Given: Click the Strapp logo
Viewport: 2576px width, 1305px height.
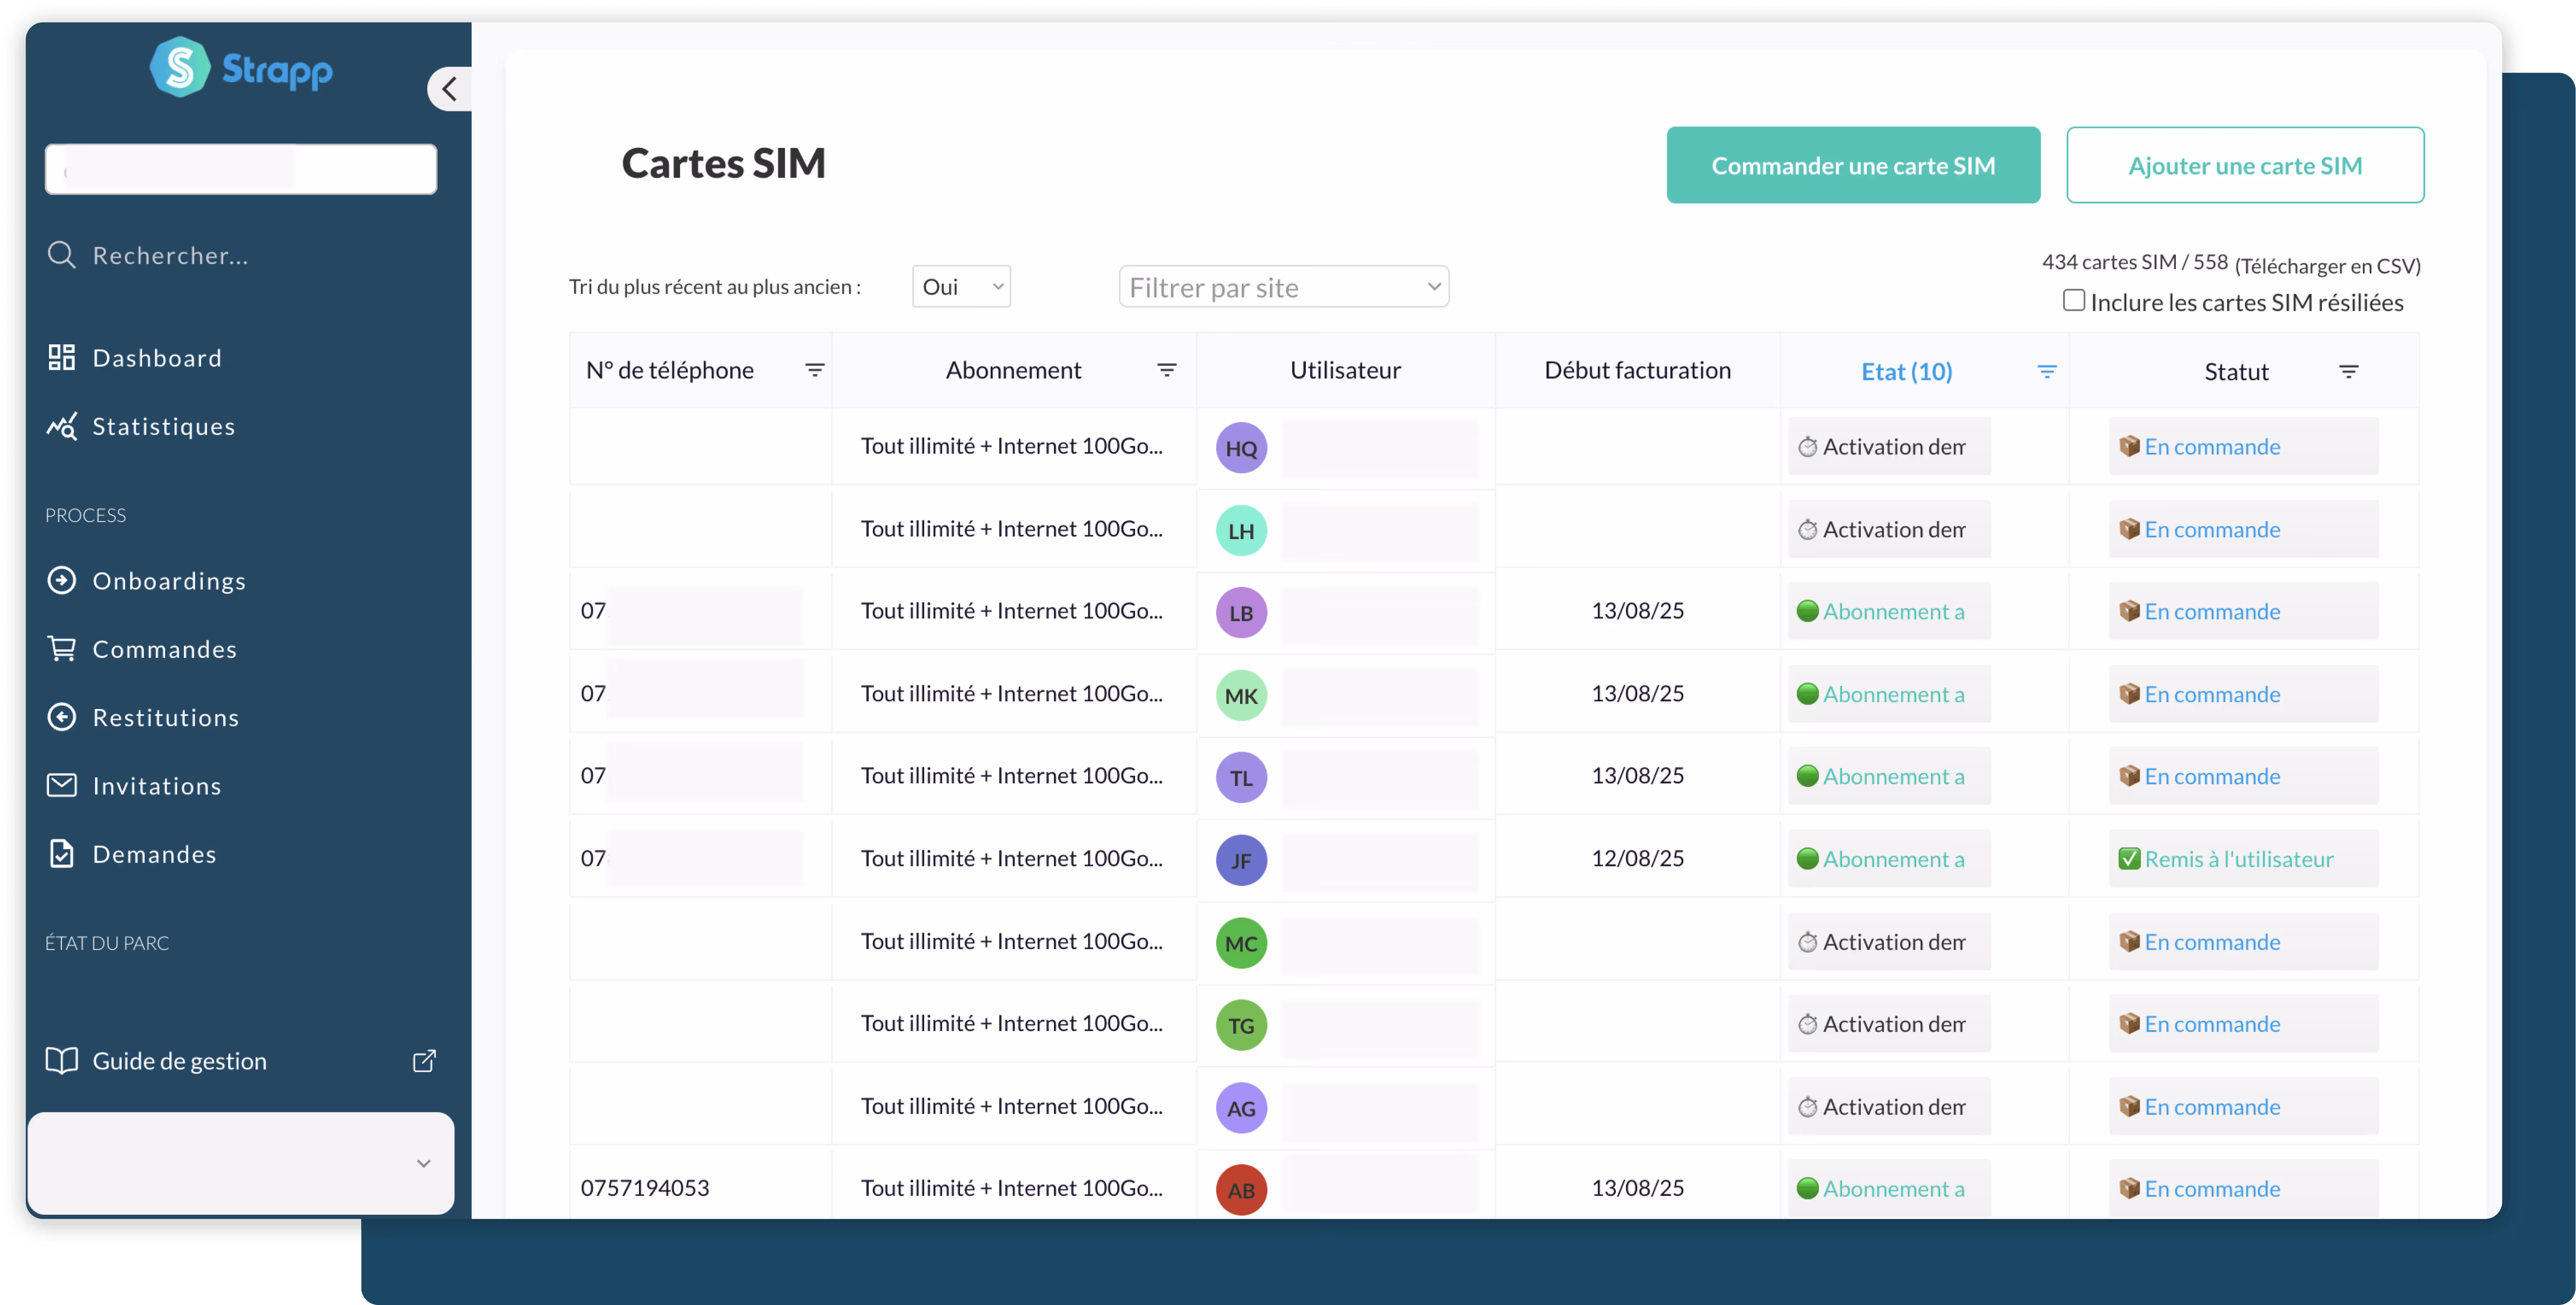Looking at the screenshot, I should pyautogui.click(x=241, y=68).
